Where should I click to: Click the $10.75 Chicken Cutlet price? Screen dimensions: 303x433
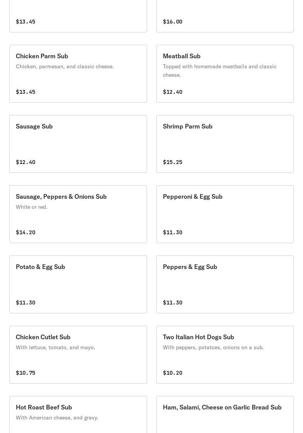(x=25, y=373)
